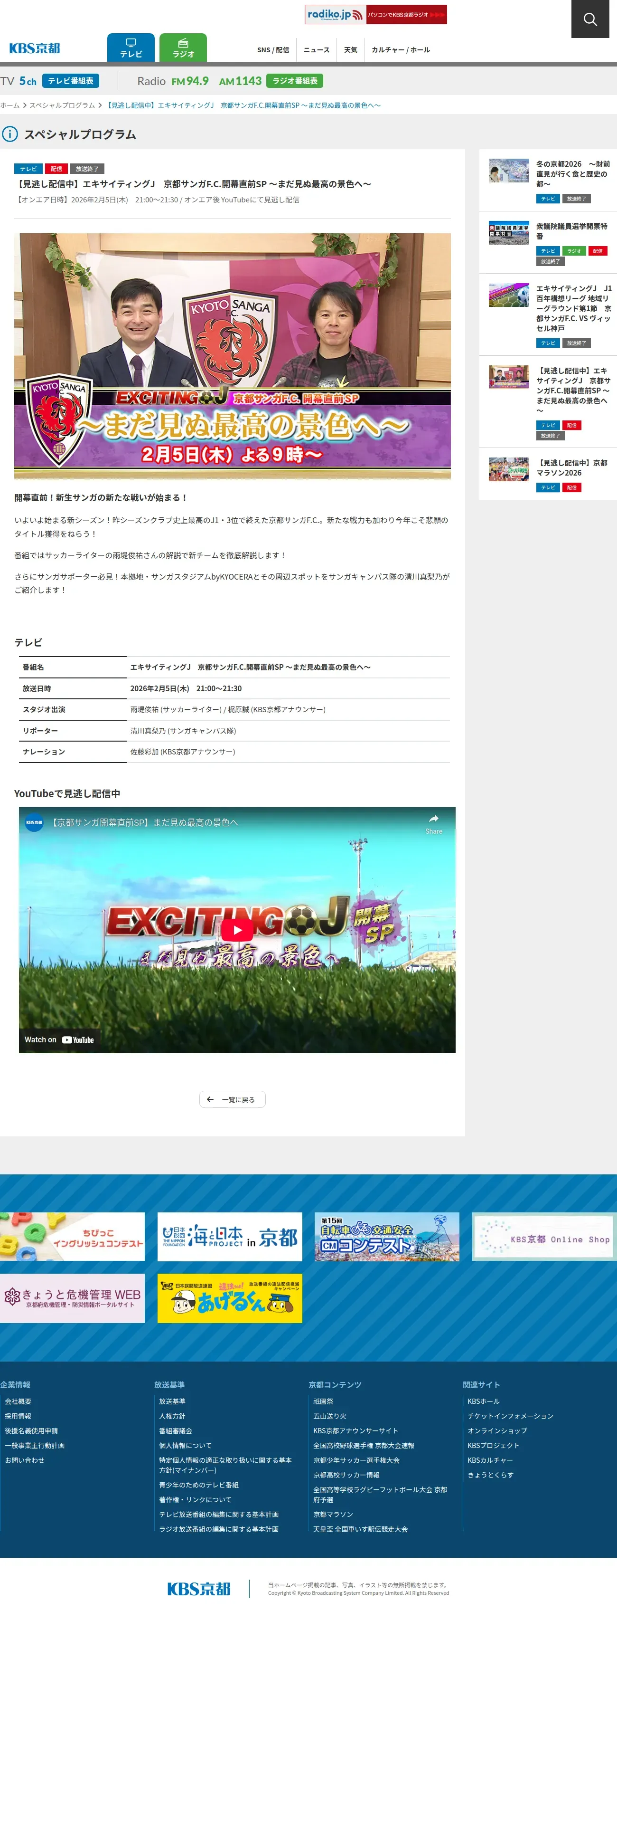Screen dimensions: 617x1830
Task: Open 天皇盃 全国車いす駅伝競走大会 footer link
Action: click(x=361, y=1529)
